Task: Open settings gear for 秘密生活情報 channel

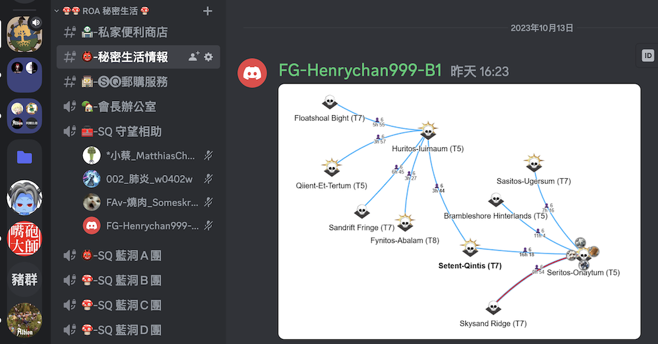Action: coord(208,57)
